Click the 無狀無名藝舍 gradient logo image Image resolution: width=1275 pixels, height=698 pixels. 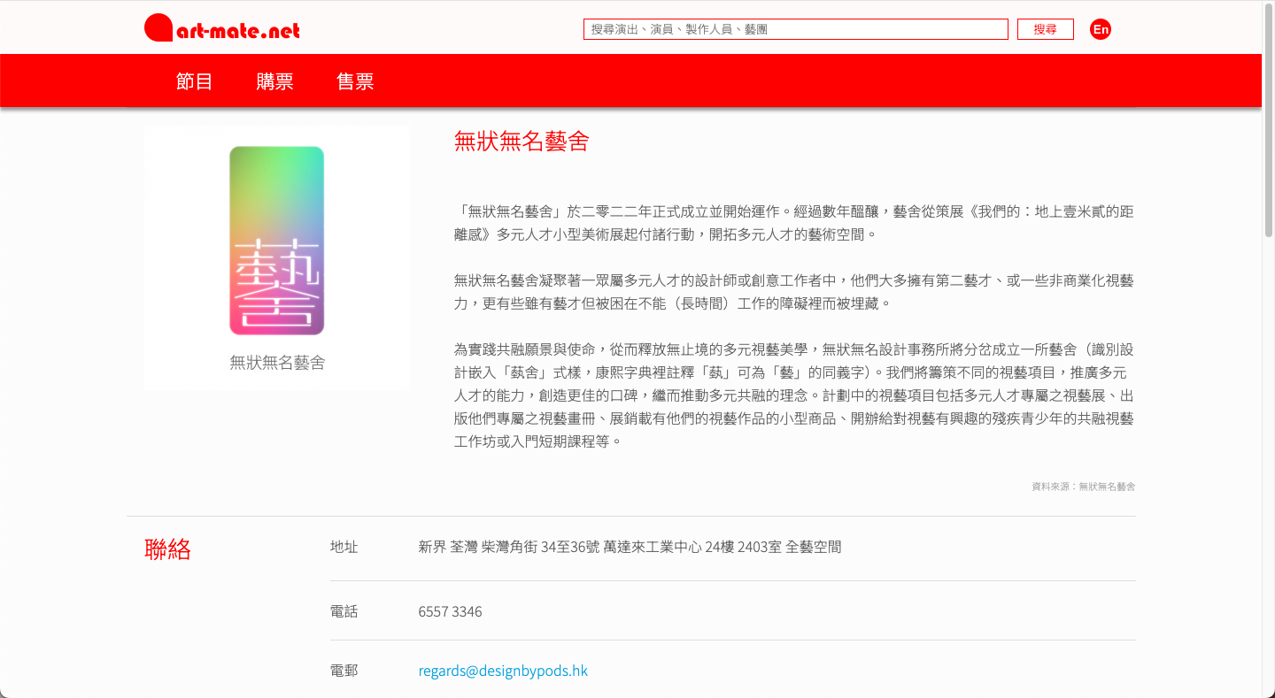[x=277, y=241]
